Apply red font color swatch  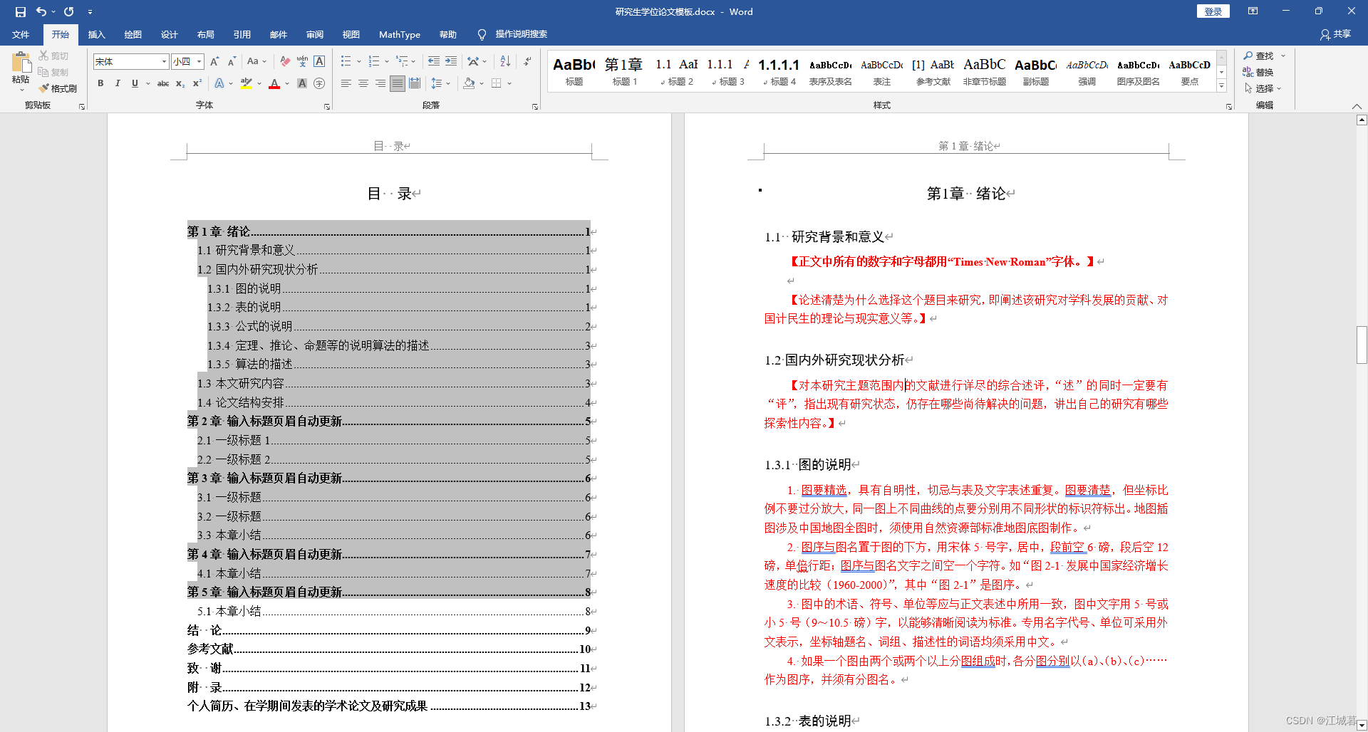pos(274,83)
